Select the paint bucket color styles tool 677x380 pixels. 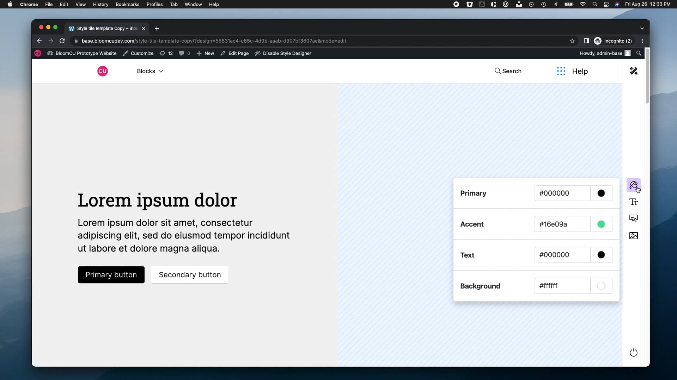[x=634, y=185]
